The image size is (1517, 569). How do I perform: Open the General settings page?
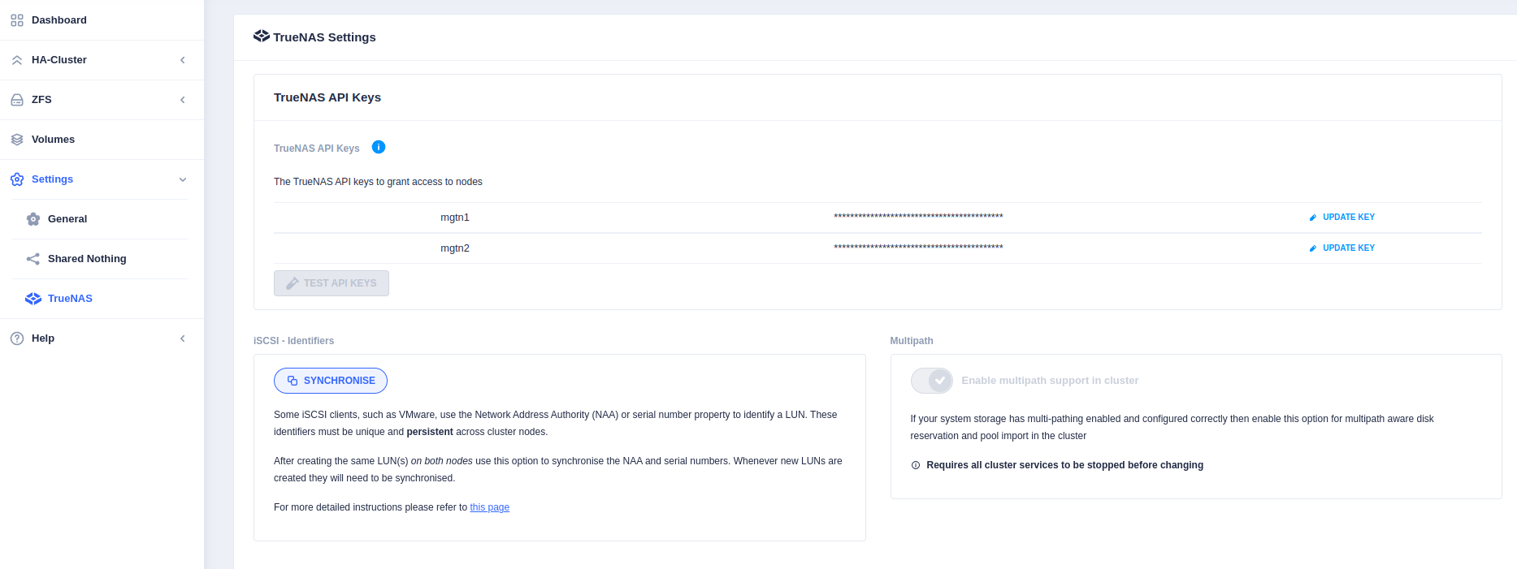coord(67,219)
